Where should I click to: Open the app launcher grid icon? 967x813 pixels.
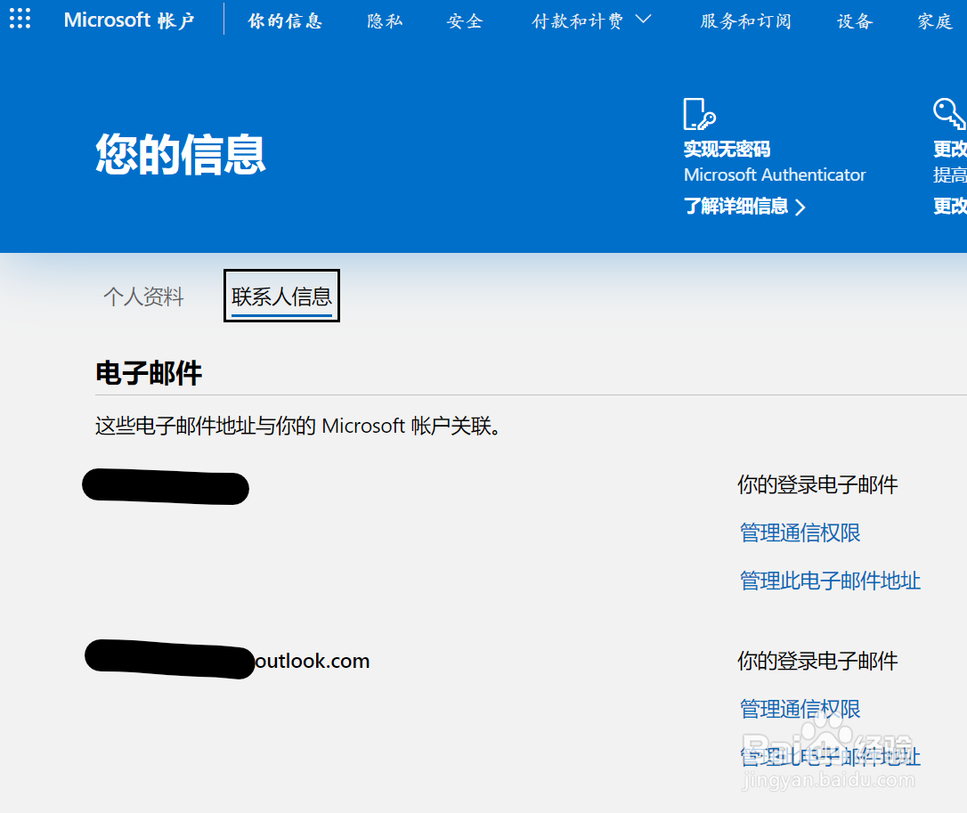point(20,19)
